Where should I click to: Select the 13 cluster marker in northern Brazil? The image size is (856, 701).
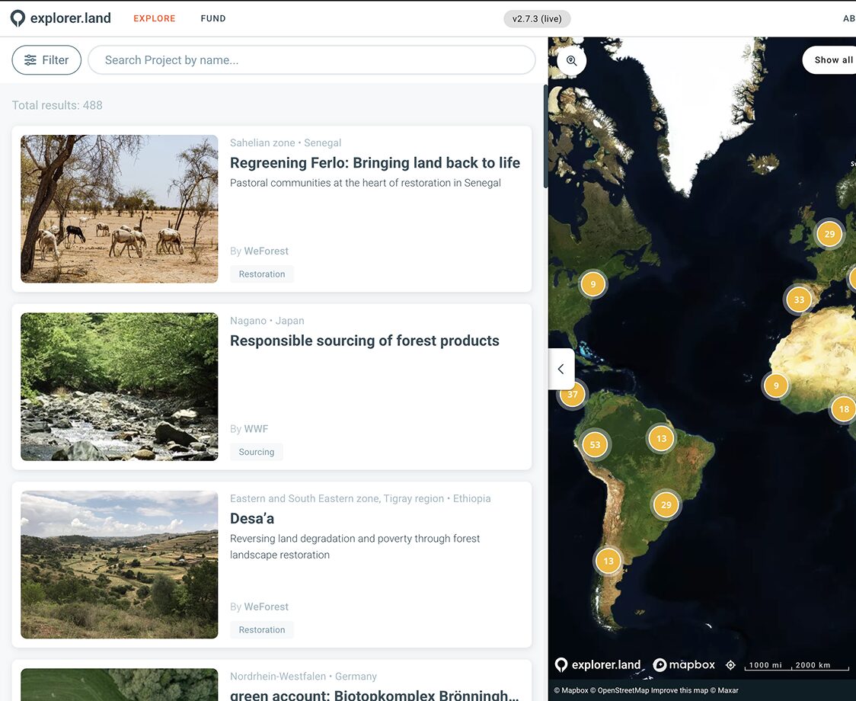[661, 438]
